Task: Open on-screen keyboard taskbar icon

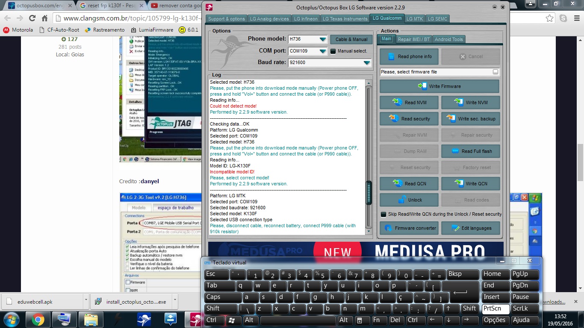Action: [64, 319]
